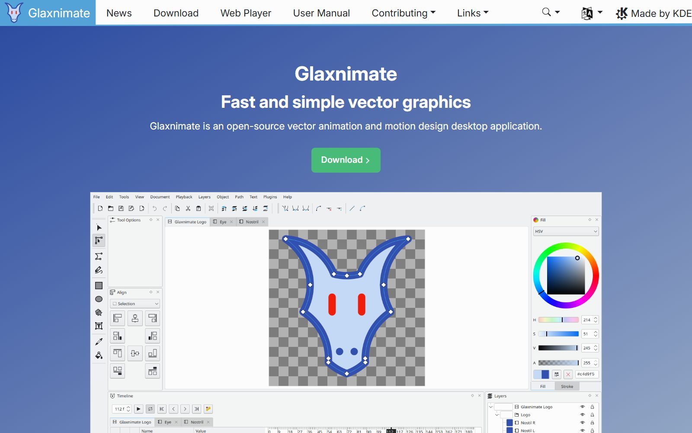The image size is (692, 433).
Task: Toggle visibility eye of Glaxnimate Logo layer
Action: pyautogui.click(x=582, y=407)
